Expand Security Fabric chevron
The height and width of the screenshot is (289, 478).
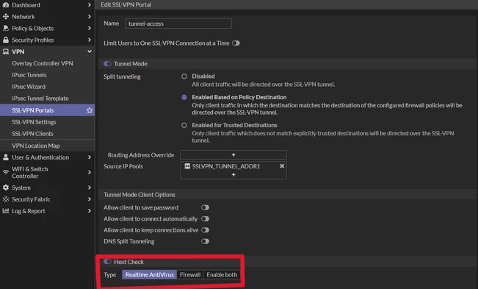[x=90, y=199]
